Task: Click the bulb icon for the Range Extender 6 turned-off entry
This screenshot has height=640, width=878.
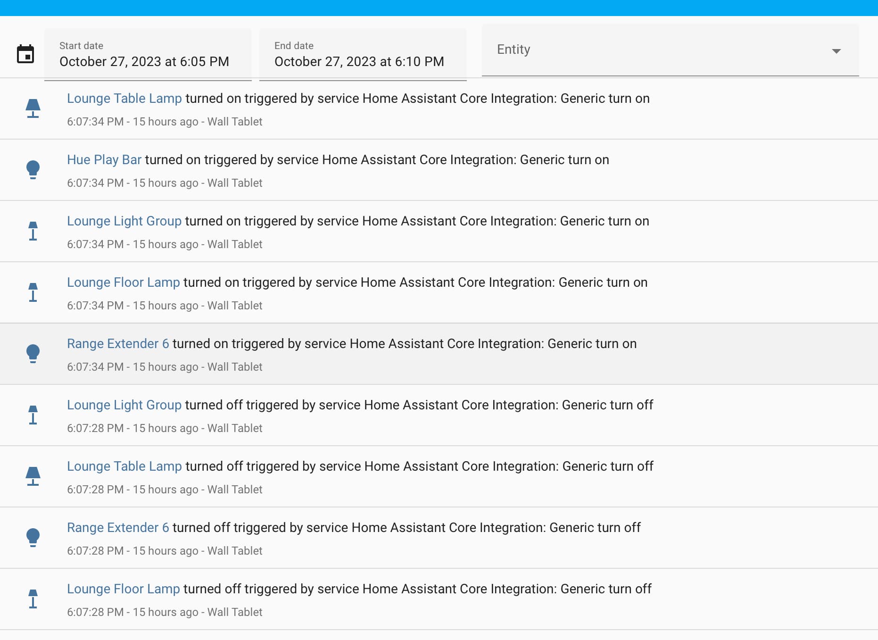Action: [33, 538]
